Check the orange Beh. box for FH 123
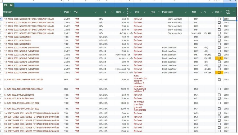This screenshot has height=135, width=238. click(x=219, y=58)
